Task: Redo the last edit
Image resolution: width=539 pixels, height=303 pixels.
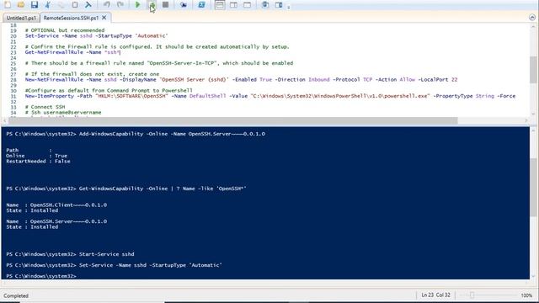Action: click(120, 4)
